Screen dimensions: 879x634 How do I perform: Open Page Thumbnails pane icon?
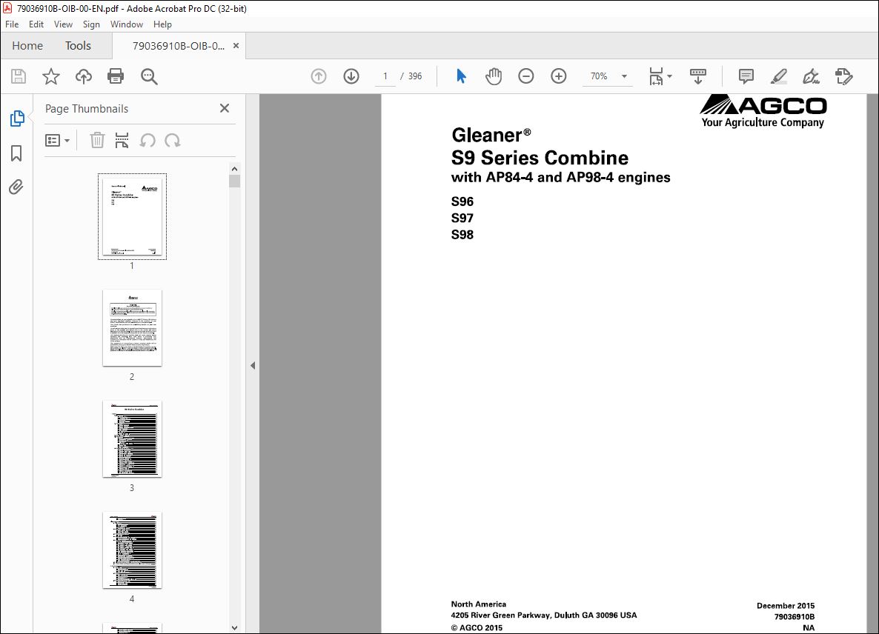coord(17,119)
